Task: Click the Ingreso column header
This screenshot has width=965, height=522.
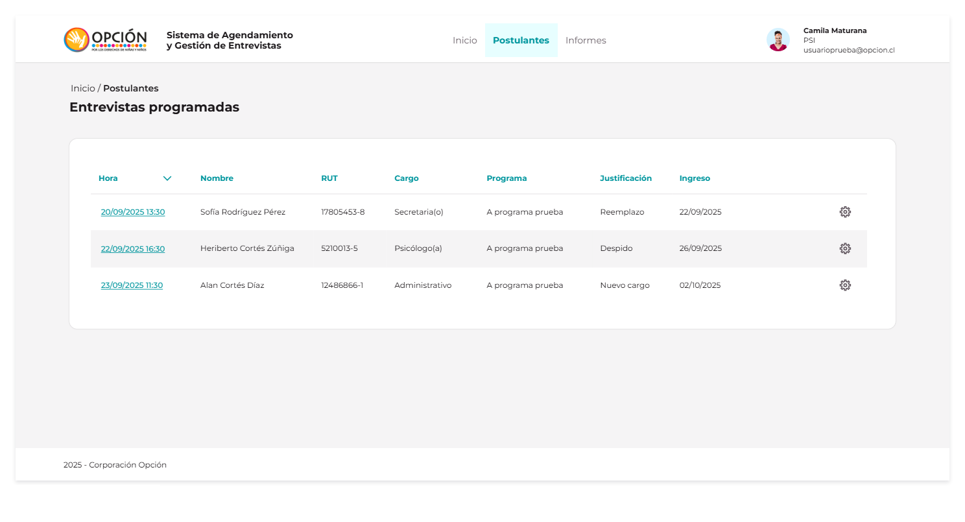Action: click(x=695, y=178)
